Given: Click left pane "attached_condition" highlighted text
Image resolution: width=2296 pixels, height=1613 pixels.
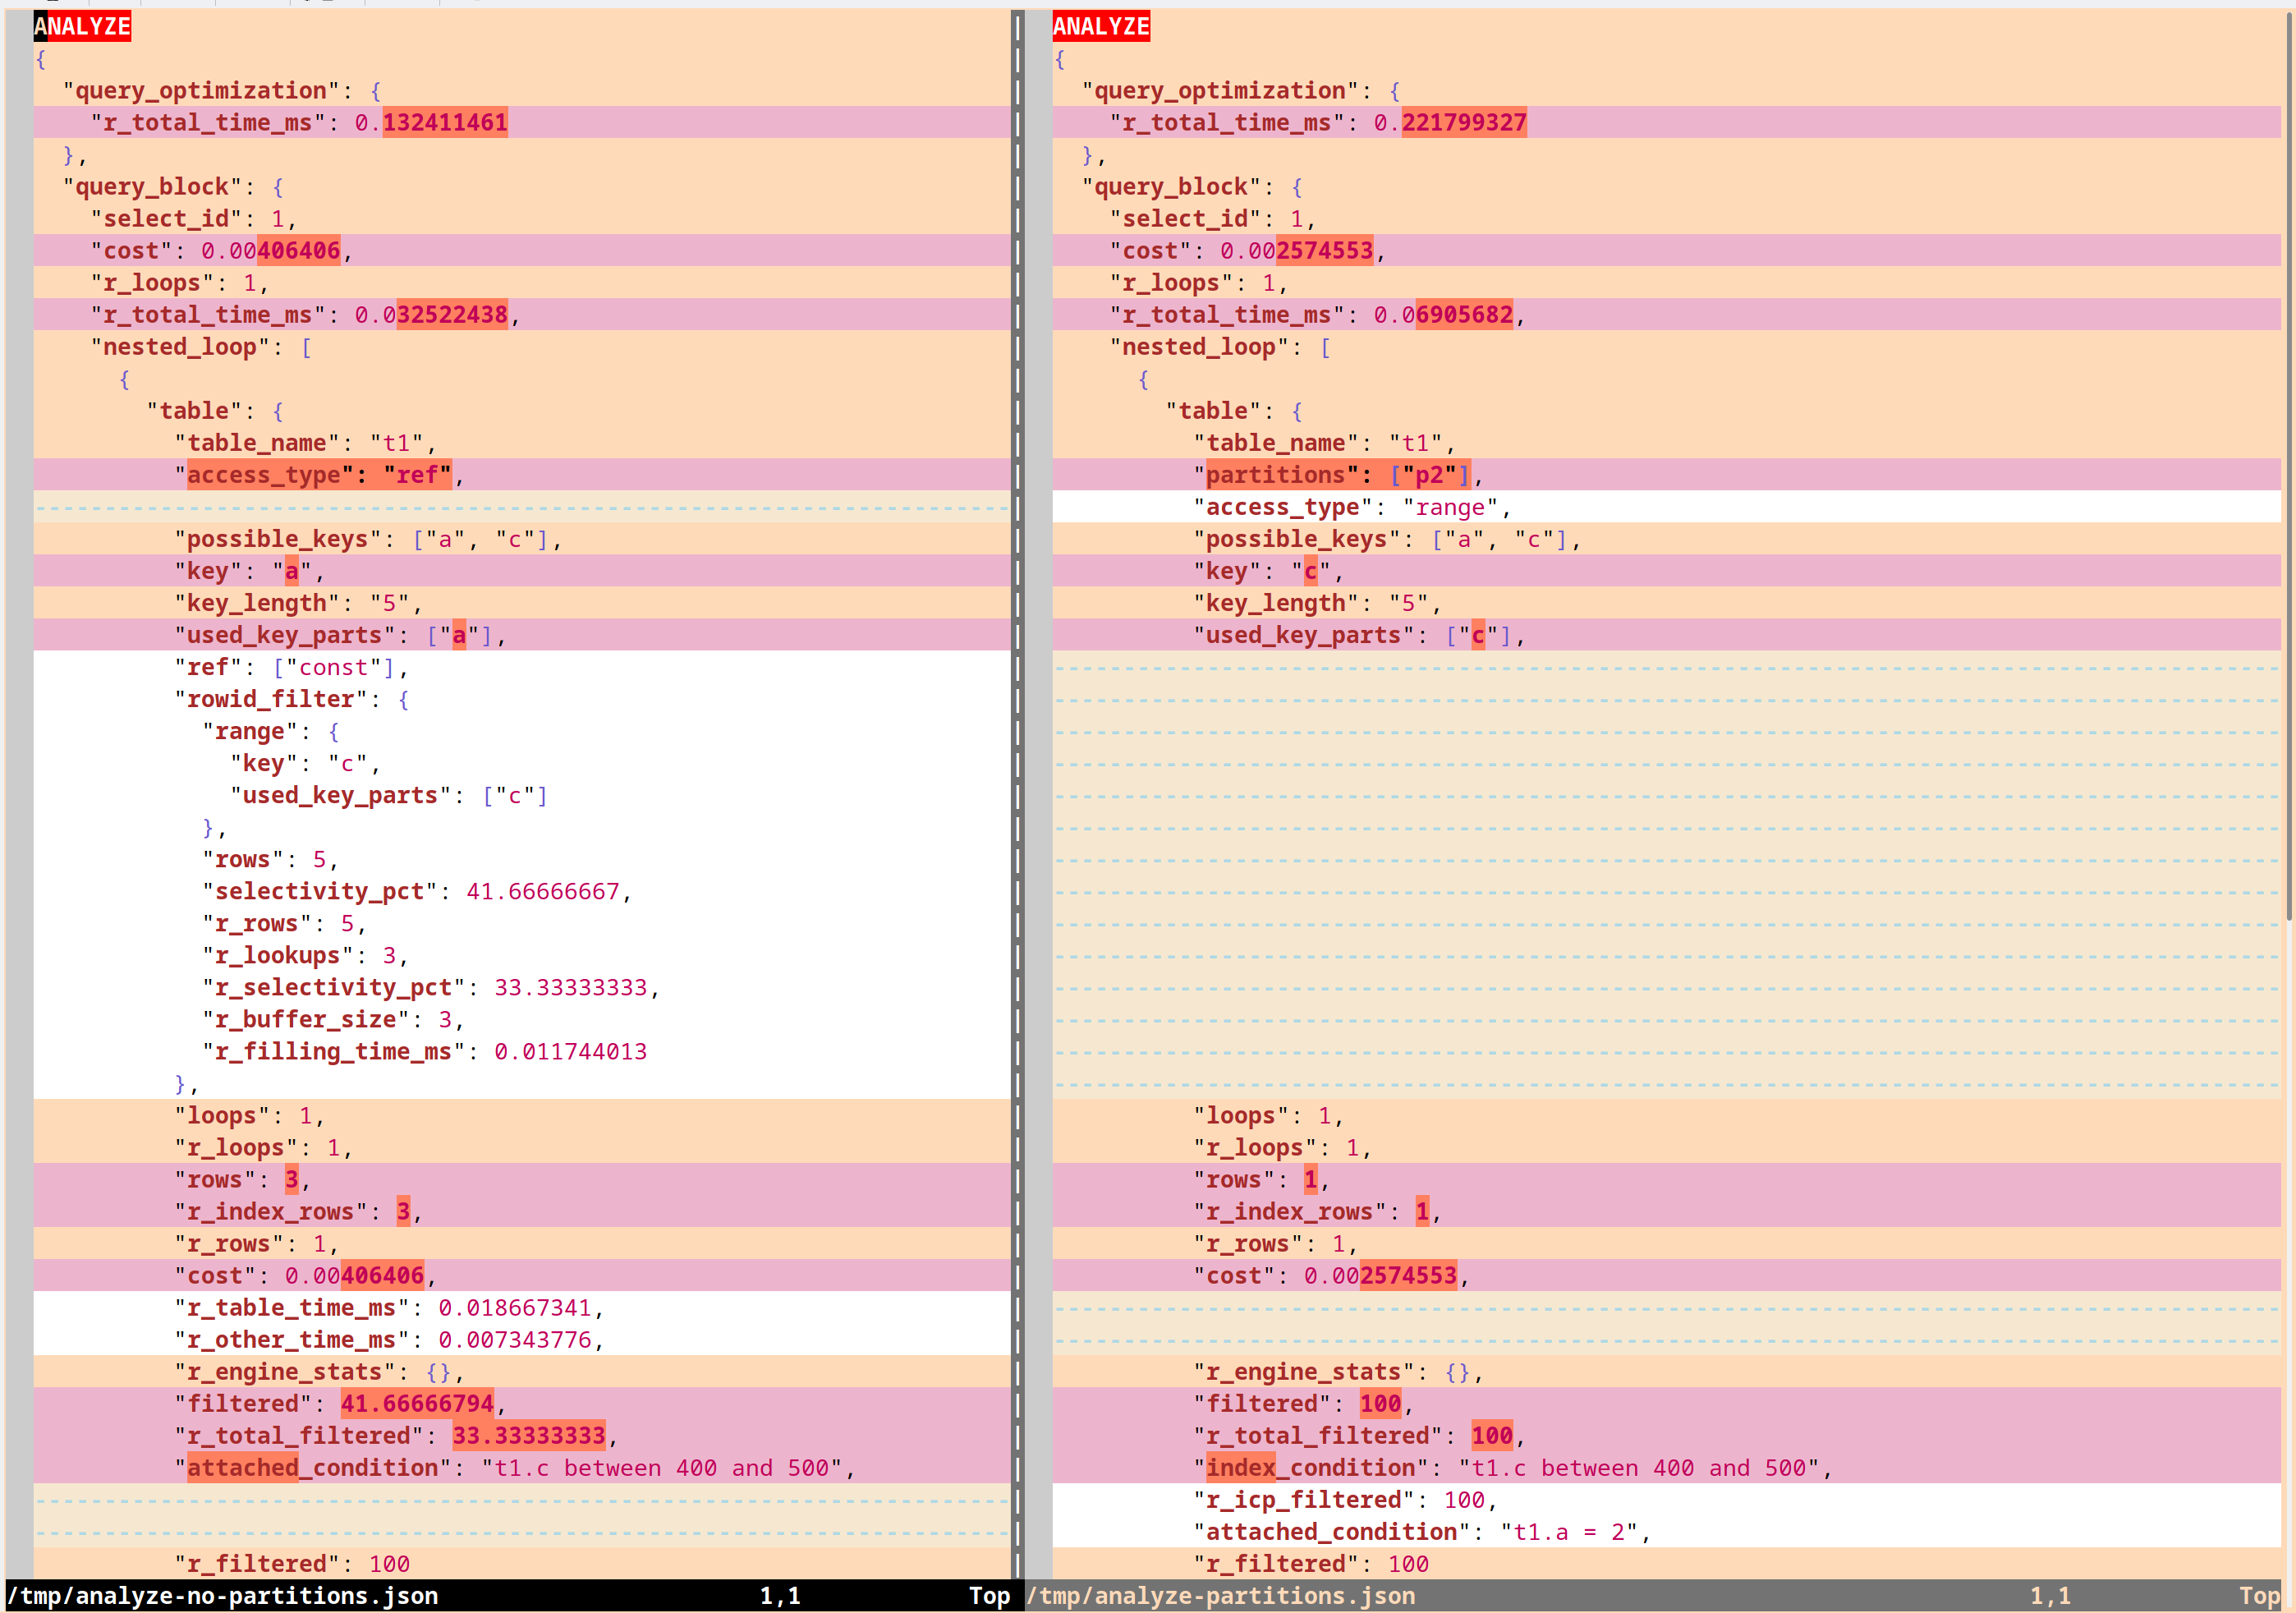Looking at the screenshot, I should click(x=243, y=1467).
